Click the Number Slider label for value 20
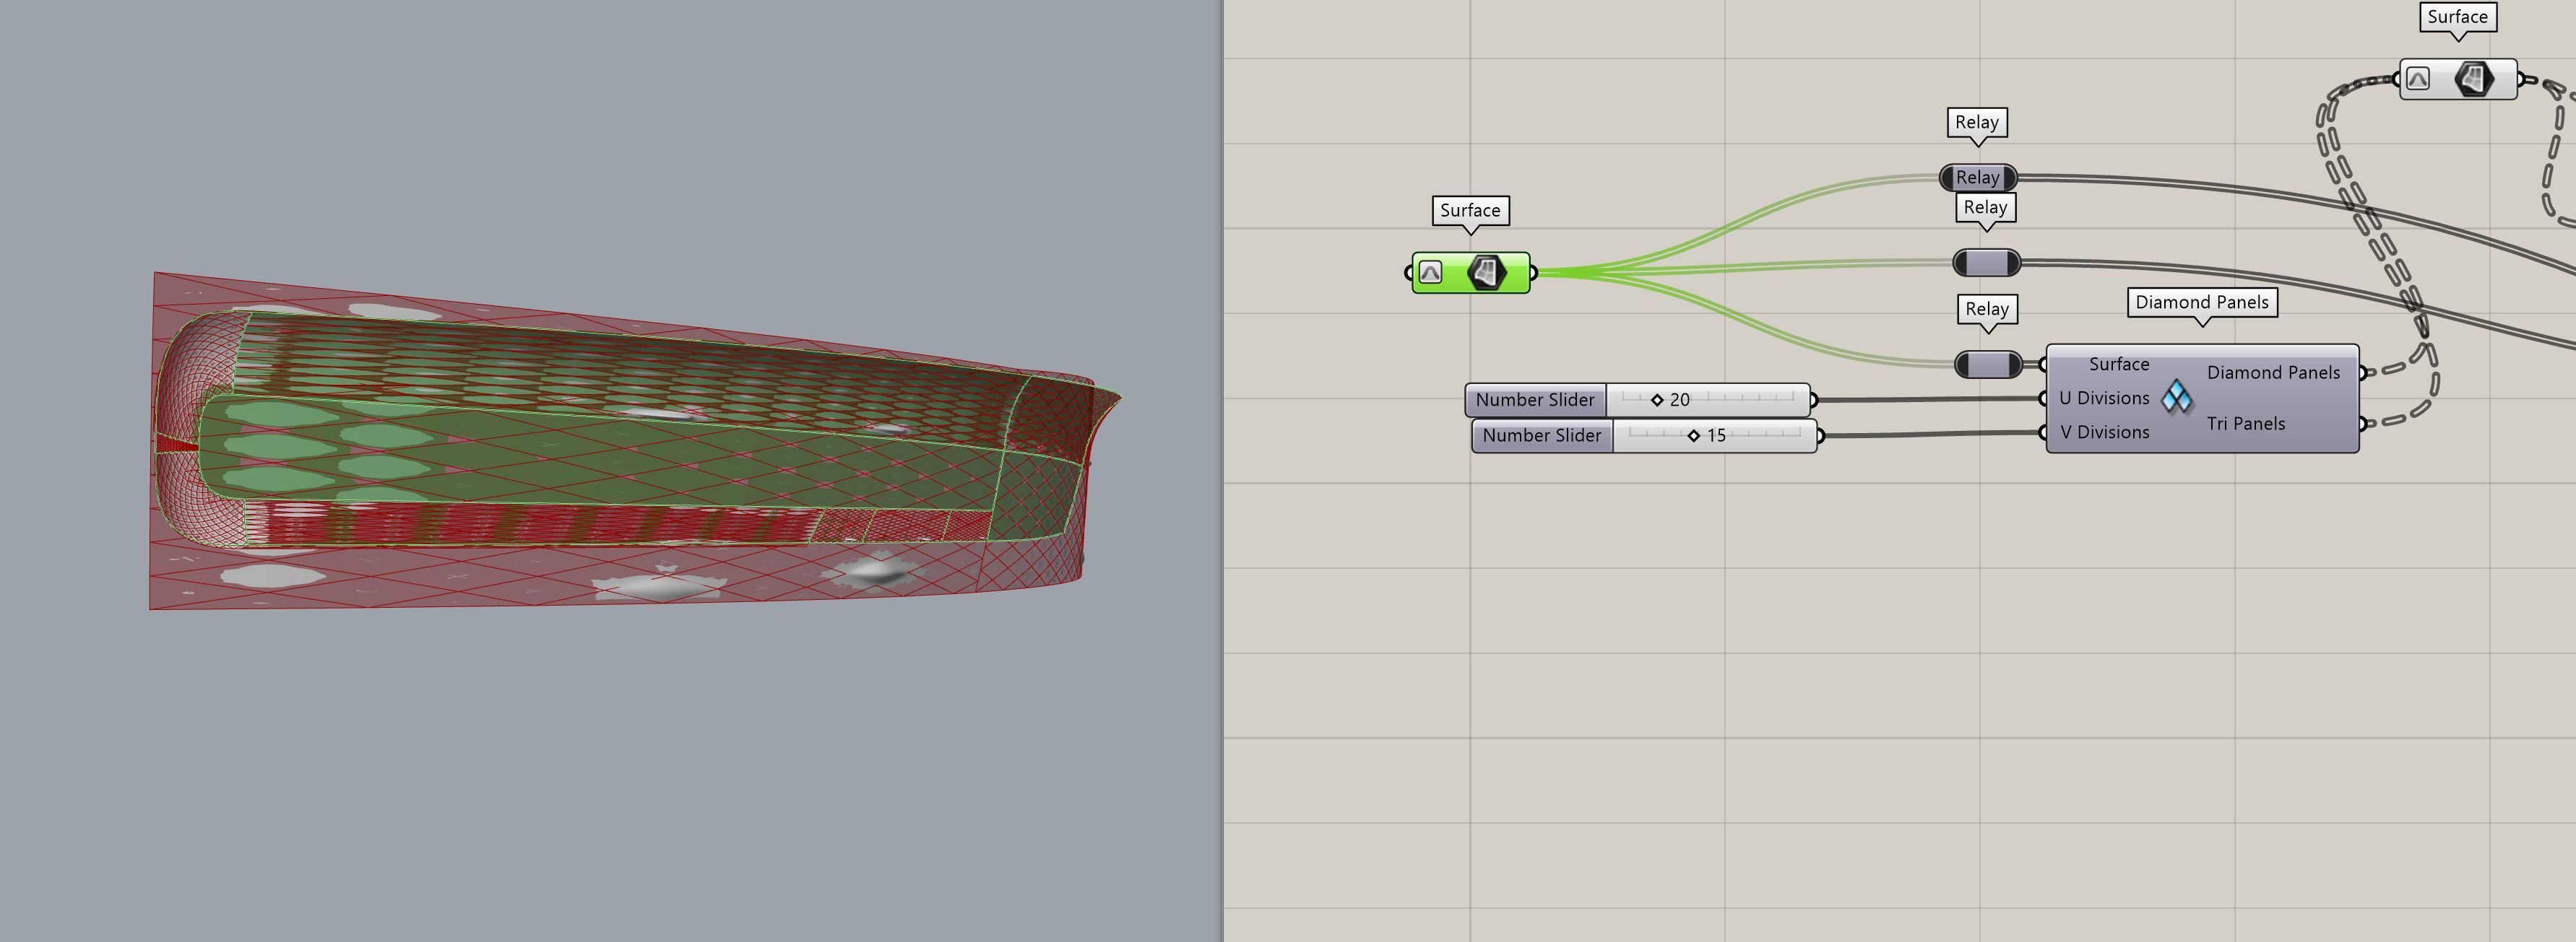Image resolution: width=2576 pixels, height=942 pixels. 1535,400
